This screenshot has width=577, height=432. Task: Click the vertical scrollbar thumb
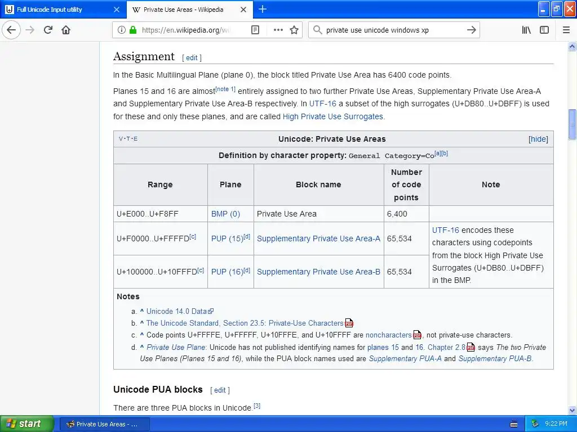572,124
